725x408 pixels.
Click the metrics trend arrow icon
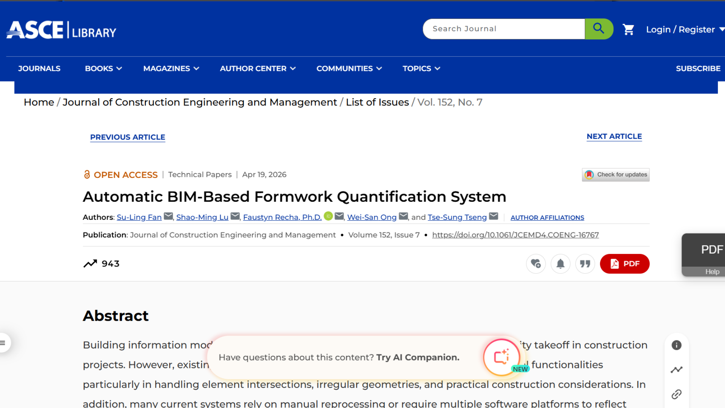(x=90, y=263)
